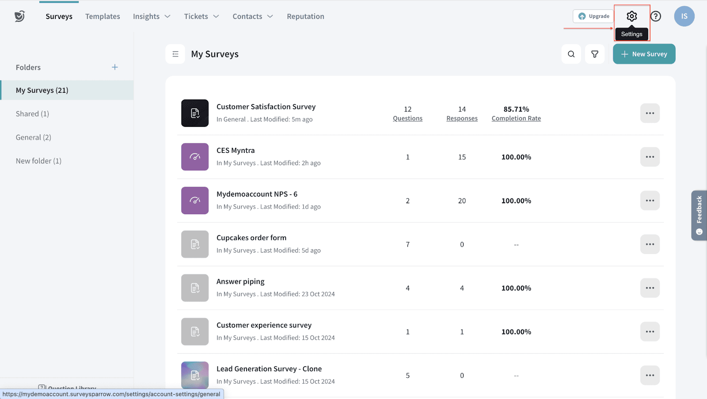Screen dimensions: 707x399
Task: Open more options for CES Myntra
Action: pos(650,157)
